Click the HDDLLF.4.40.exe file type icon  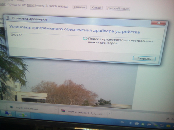(12, 108)
